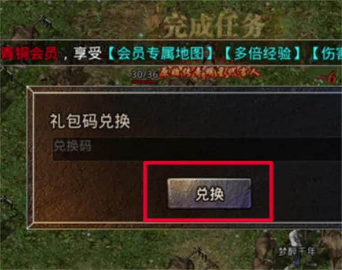Select the player name 梦醉千年
Image resolution: width=342 pixels, height=270 pixels.
pyautogui.click(x=297, y=251)
